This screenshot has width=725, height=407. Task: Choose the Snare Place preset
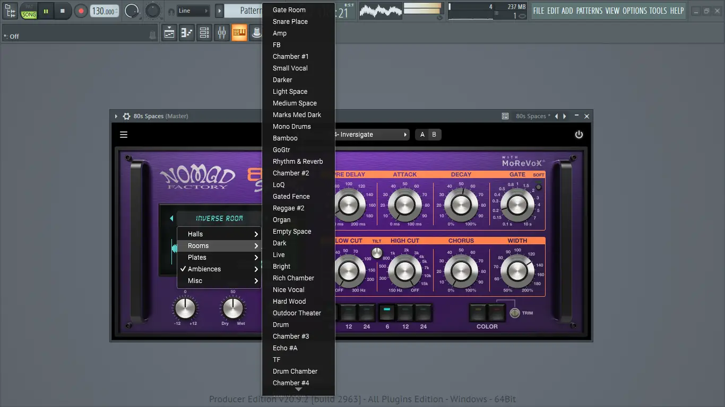298,22
